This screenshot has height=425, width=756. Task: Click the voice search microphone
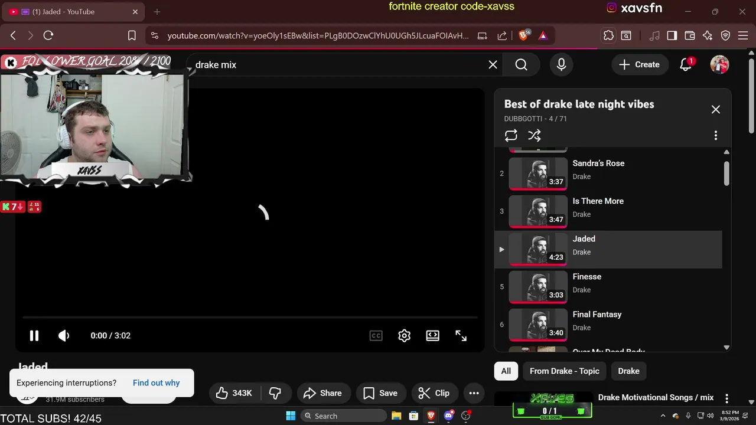562,65
